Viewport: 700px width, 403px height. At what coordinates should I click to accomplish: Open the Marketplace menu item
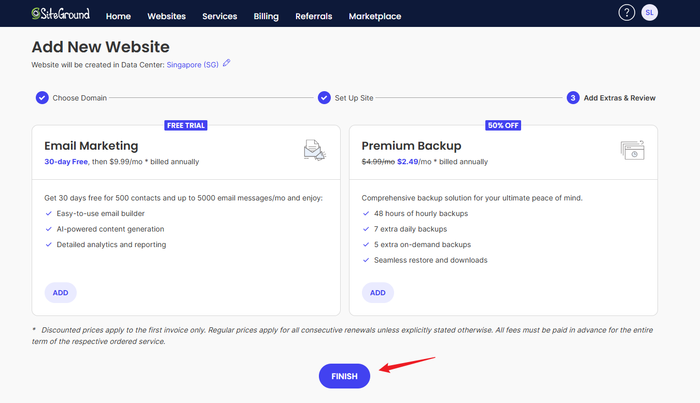375,16
